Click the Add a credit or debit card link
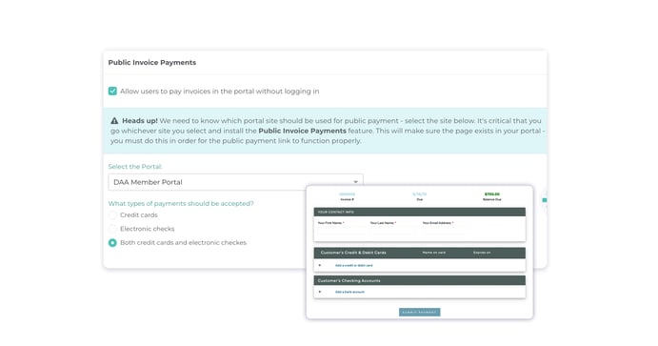The image size is (658, 346). (x=354, y=265)
